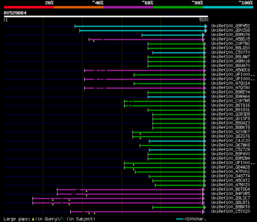This screenshot has width=257, height=222.
Task: Select the UniRef100_Q67WK6 label
Action: coord(230,145)
